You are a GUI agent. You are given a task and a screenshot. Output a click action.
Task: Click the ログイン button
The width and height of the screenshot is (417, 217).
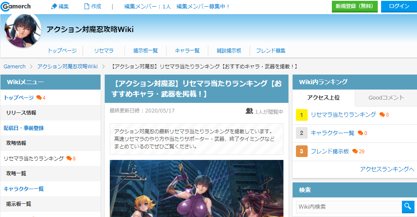pos(399,6)
